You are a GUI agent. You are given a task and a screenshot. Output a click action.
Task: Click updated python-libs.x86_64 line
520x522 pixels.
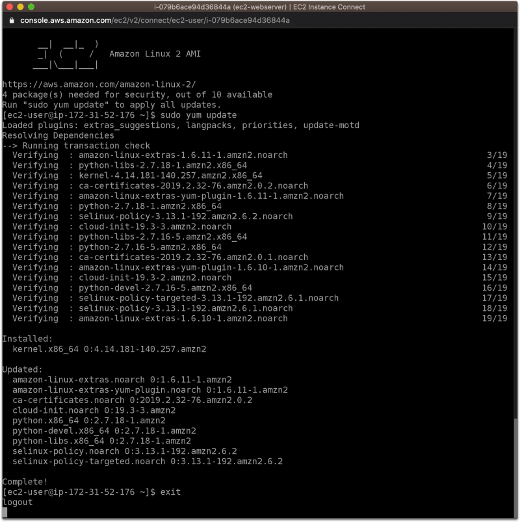pos(101,441)
